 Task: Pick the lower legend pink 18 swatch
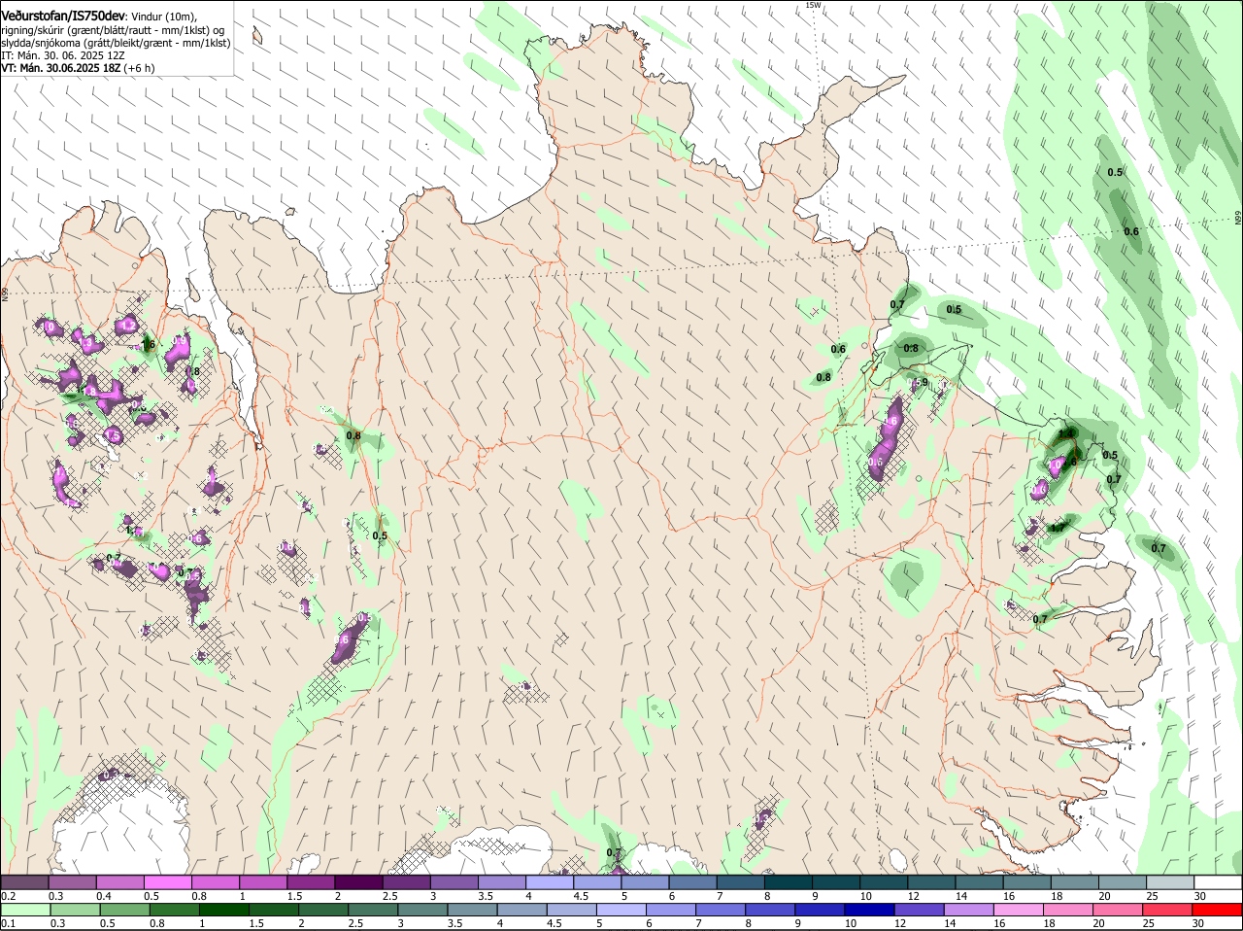(x=1069, y=910)
